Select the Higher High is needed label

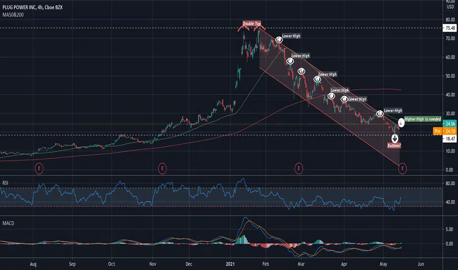point(422,119)
